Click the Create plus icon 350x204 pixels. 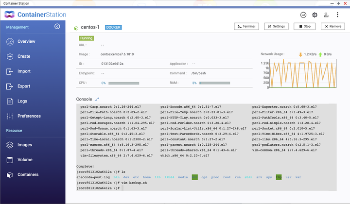(x=10, y=57)
